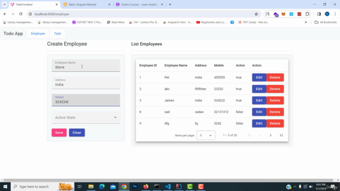Open the Chrome extensions puzzle icon
Viewport: 340px width, 191px height.
pos(307,14)
